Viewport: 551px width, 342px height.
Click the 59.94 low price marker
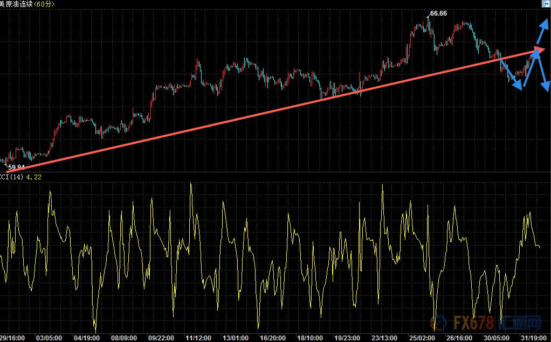tap(16, 167)
